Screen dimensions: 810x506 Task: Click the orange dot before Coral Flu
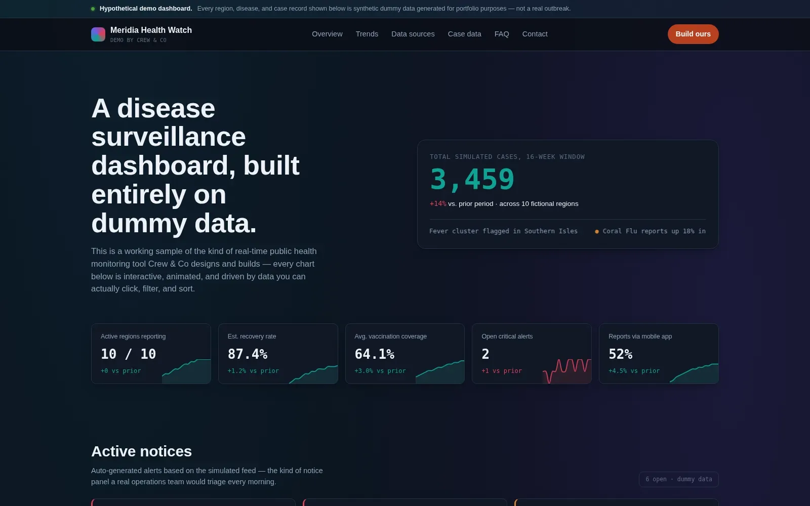(x=597, y=232)
